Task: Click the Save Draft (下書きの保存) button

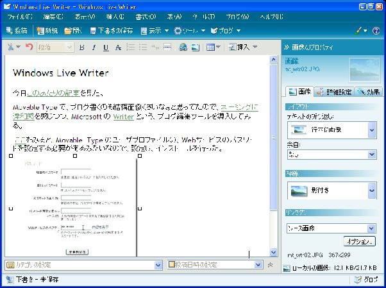Action: click(112, 30)
